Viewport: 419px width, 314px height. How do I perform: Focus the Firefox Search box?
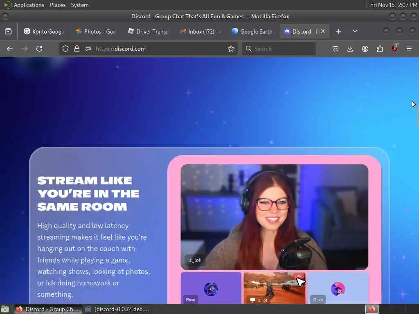click(279, 49)
